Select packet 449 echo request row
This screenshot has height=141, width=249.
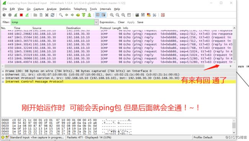[117, 44]
